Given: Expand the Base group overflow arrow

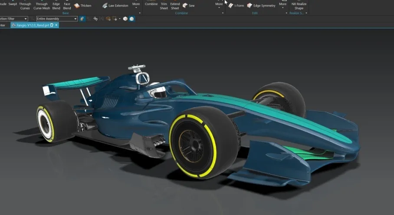Looking at the screenshot, I should coord(140,13).
